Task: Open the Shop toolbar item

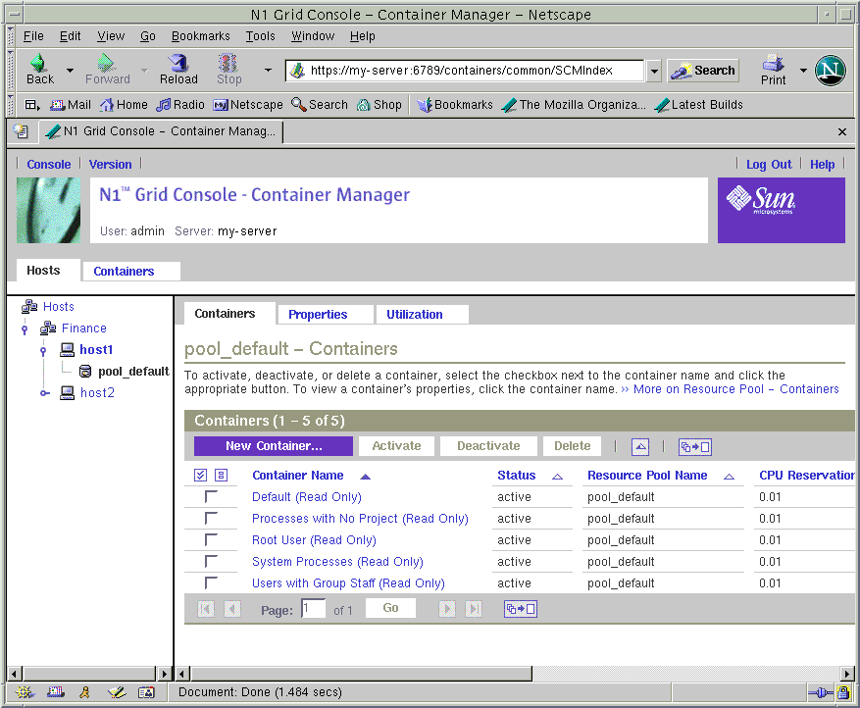Action: point(379,105)
